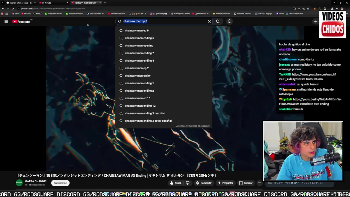Open TasKKilll's youtube.com link in chat
350x197 pixels.
click(x=307, y=77)
